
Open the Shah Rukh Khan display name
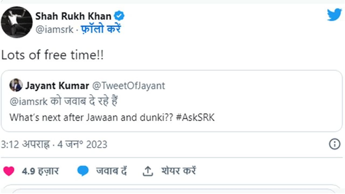pyautogui.click(x=73, y=16)
